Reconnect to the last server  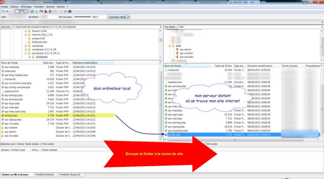point(50,11)
